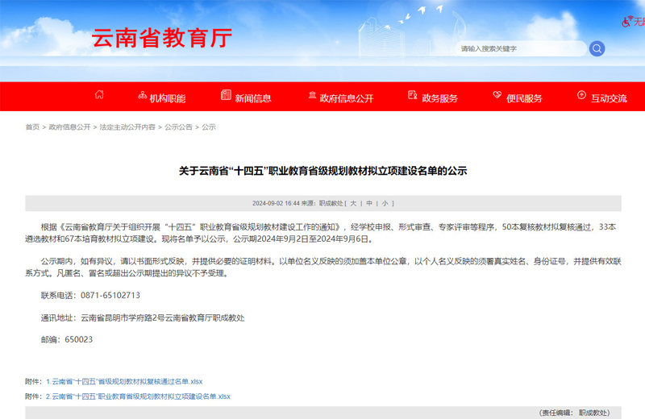This screenshot has width=645, height=419.
Task: Go to 首页 in the breadcrumb
Action: pyautogui.click(x=32, y=127)
